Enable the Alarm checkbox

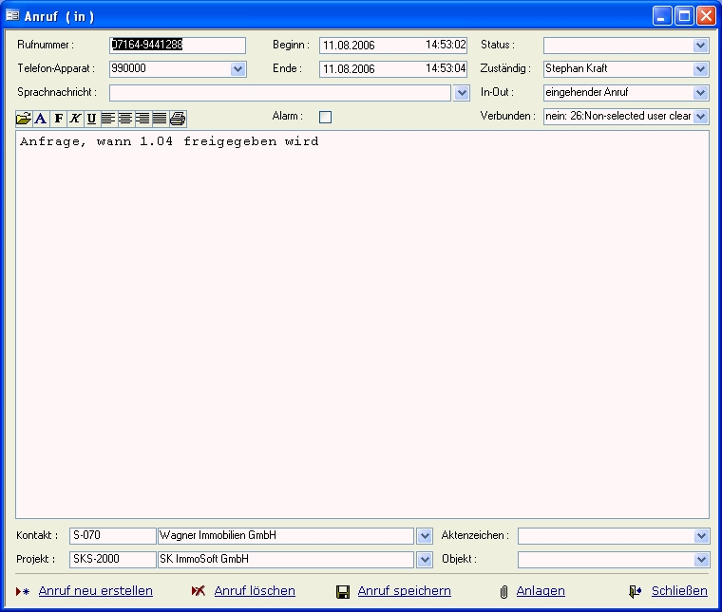[x=325, y=117]
